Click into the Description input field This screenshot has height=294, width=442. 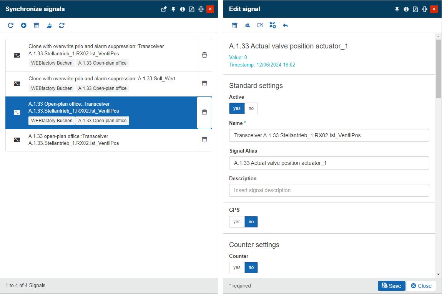coord(329,190)
